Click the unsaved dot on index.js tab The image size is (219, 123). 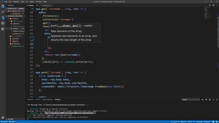37,5
